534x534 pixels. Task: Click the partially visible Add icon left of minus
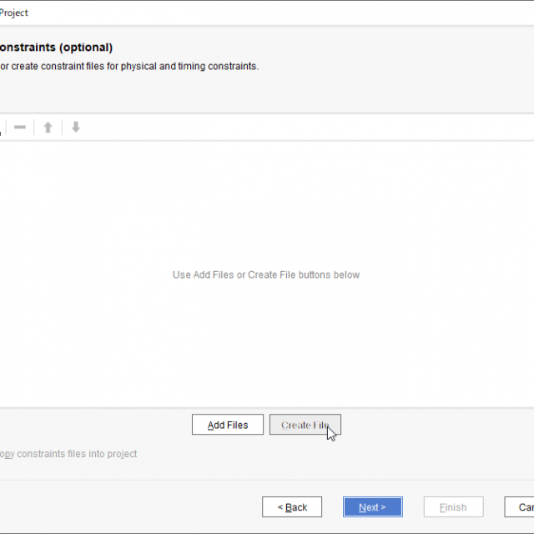[2, 128]
